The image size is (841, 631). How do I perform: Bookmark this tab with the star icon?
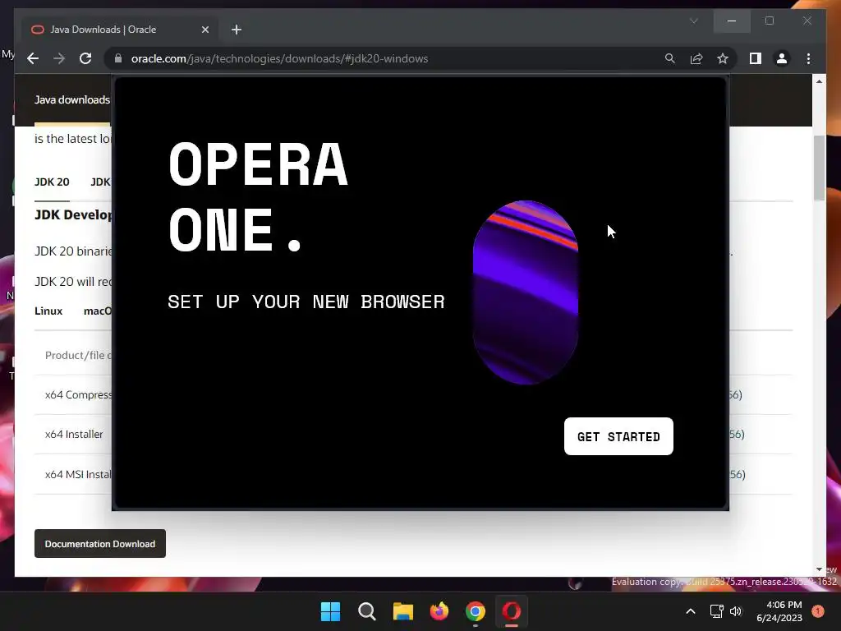tap(723, 58)
